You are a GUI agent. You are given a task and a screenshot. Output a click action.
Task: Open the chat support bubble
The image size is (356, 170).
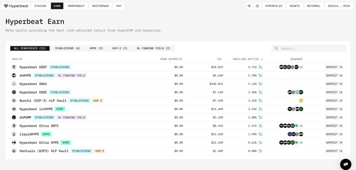click(346, 164)
